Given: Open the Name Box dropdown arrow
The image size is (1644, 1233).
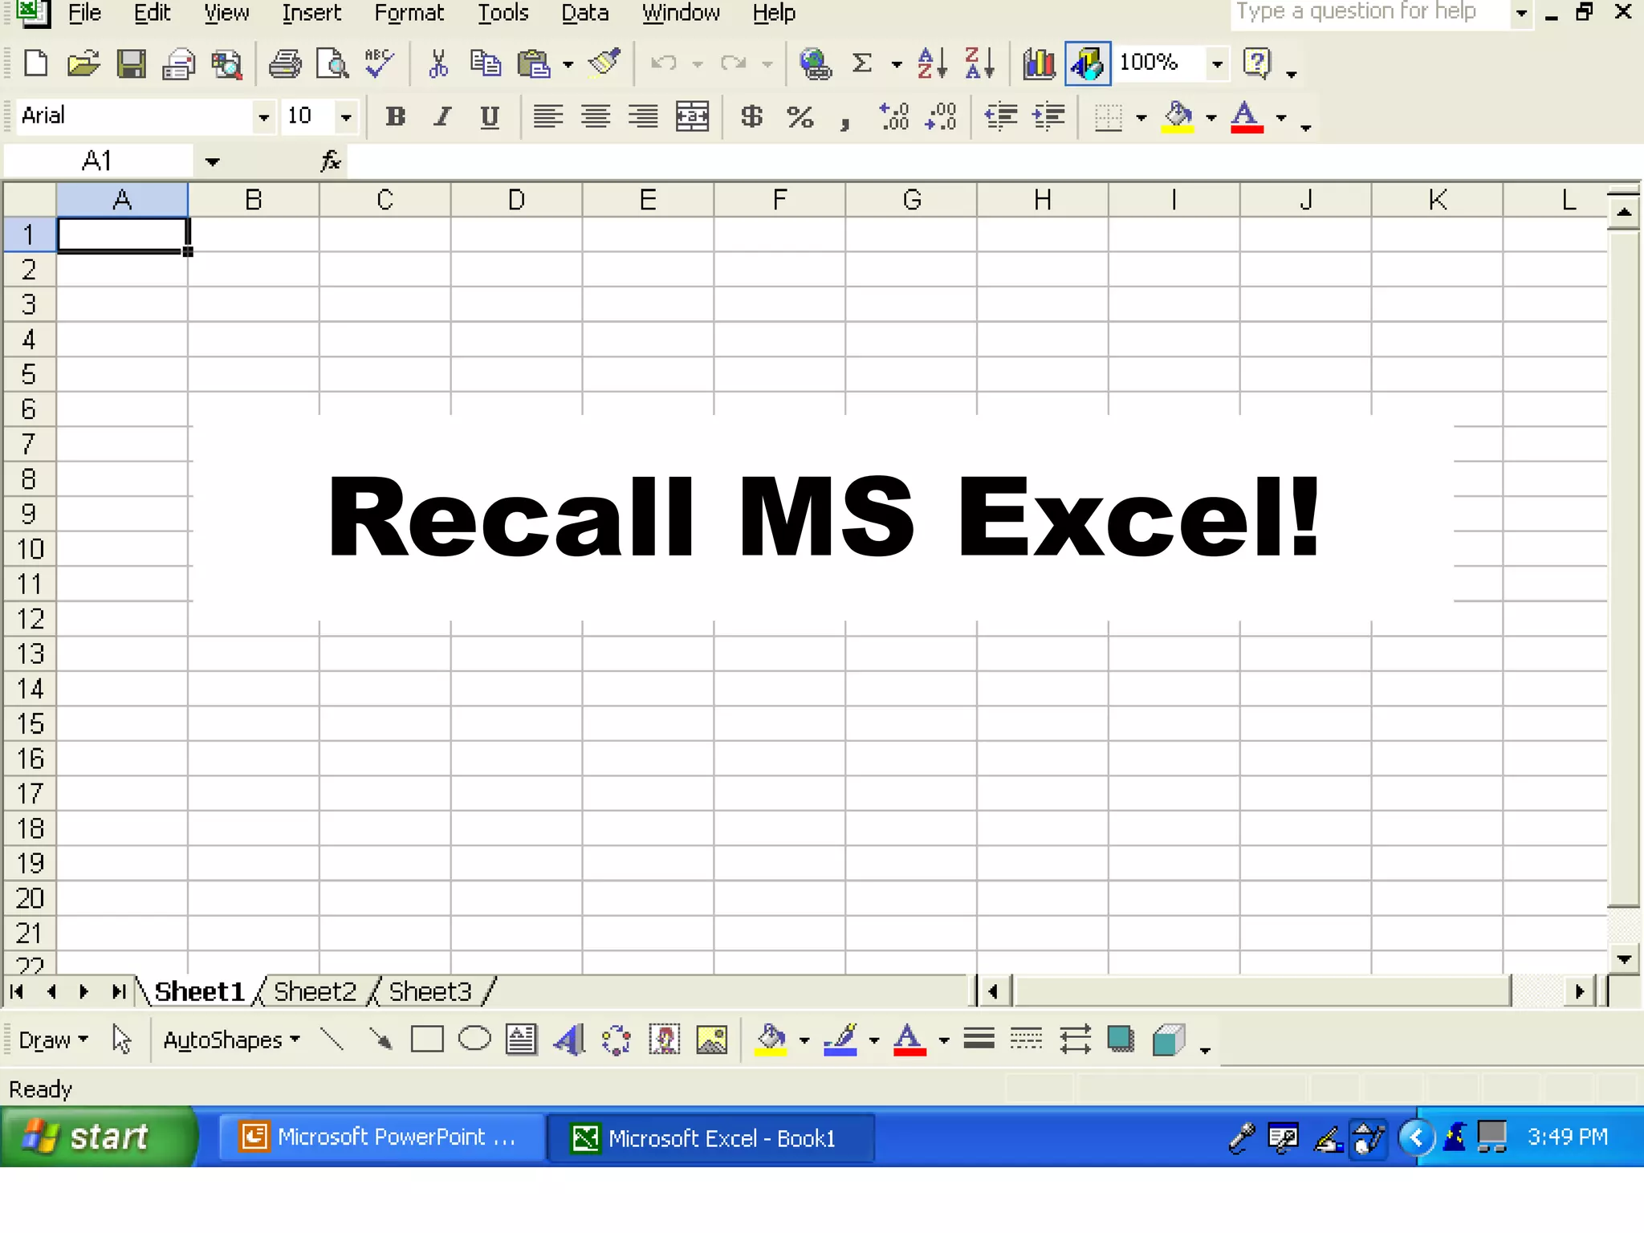Looking at the screenshot, I should (212, 161).
